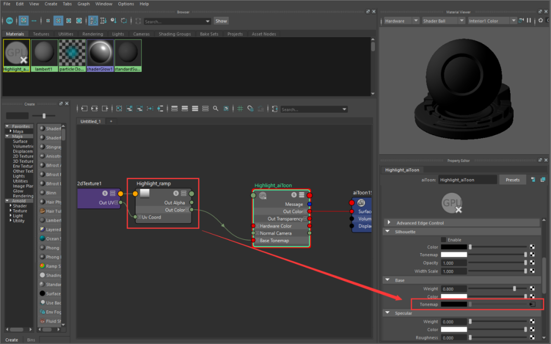Viewport: 551px width, 344px height.
Task: Expand Arnold Shader category in Create panel
Action: pyautogui.click(x=11, y=206)
